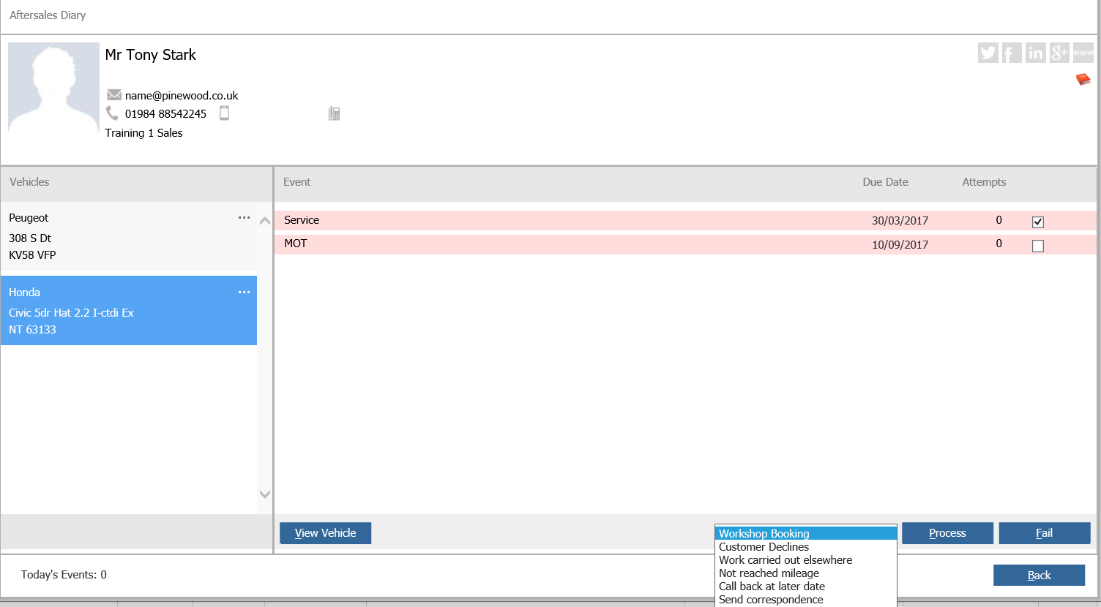Click the office desk phone icon
1101x607 pixels.
pos(334,113)
